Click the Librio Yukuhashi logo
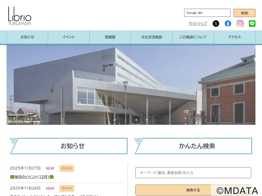Viewport: 262px width, 196px height. coord(20,16)
